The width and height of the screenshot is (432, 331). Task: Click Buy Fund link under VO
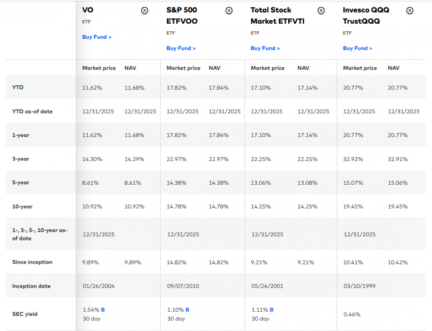coord(97,37)
